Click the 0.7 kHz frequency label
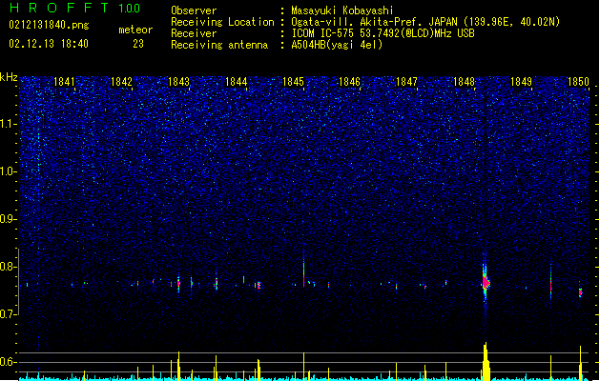 pyautogui.click(x=8, y=314)
